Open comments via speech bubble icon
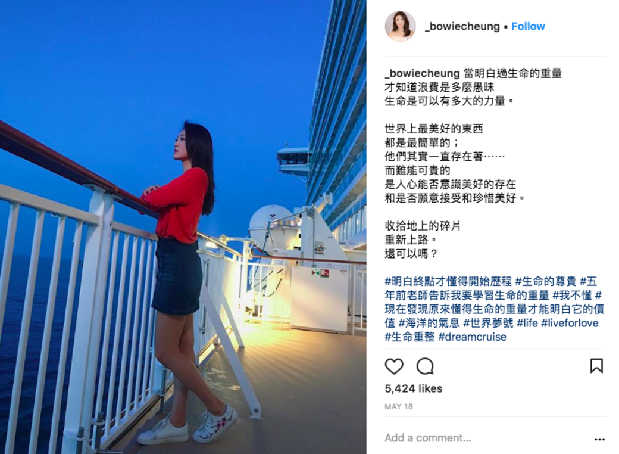The width and height of the screenshot is (619, 454). (425, 366)
